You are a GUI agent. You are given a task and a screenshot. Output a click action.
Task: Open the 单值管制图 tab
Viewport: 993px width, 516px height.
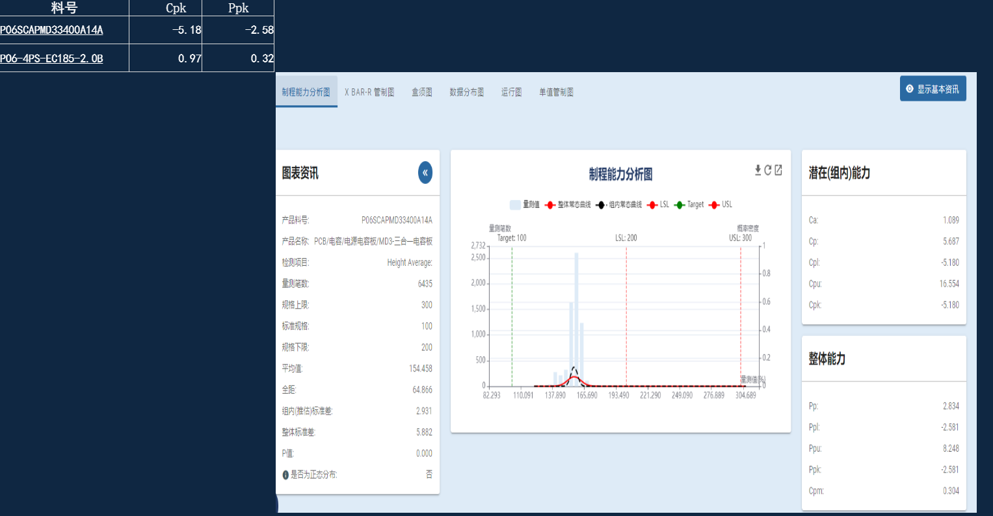coord(556,92)
